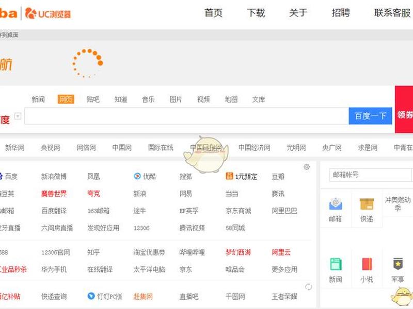Screen dimensions: 413x309
Task: Open the 央视网 link
Action: pos(50,148)
